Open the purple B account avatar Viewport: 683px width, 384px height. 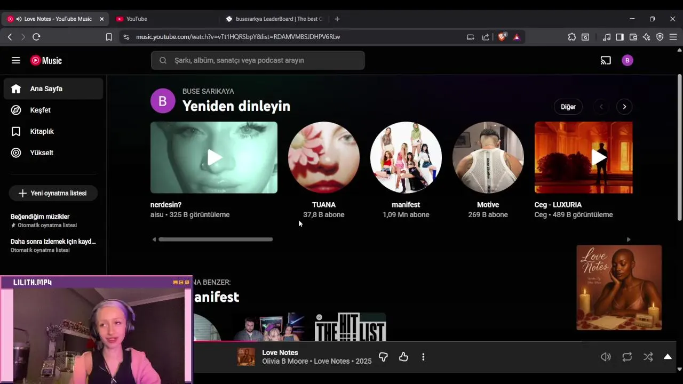coord(628,60)
